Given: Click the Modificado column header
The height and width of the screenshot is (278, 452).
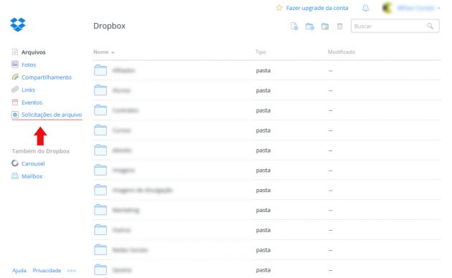Looking at the screenshot, I should tap(342, 52).
